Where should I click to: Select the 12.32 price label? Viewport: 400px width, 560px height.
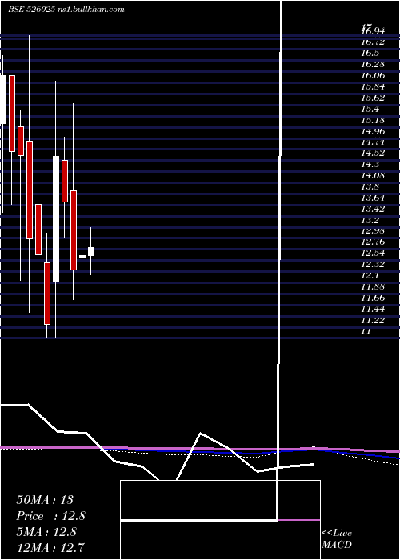[x=373, y=264]
